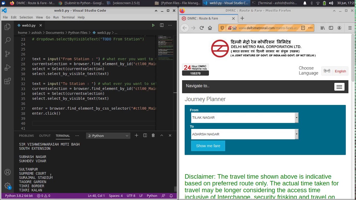
Task: Open the Firefox hamburger menu
Action: (350, 28)
